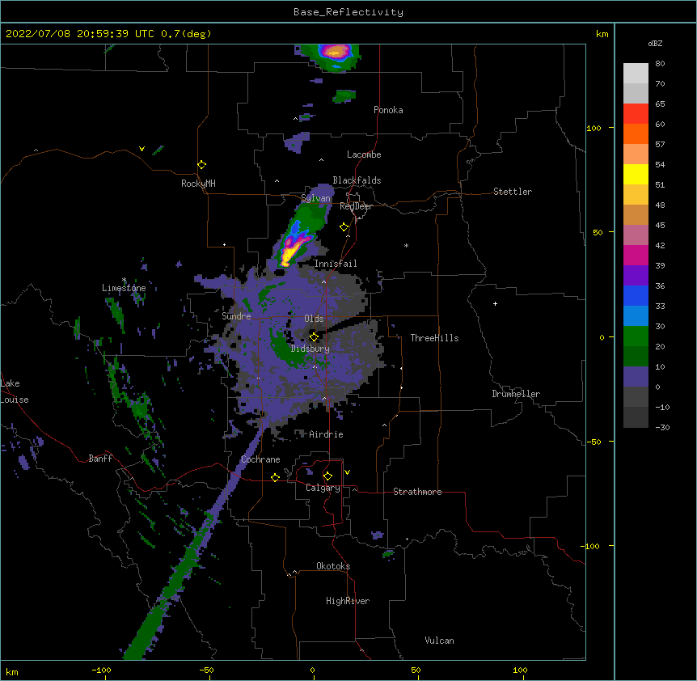Click the Didsbury label

[310, 349]
